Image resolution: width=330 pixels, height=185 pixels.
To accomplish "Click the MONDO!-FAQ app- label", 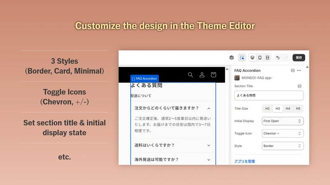I will point(257,78).
